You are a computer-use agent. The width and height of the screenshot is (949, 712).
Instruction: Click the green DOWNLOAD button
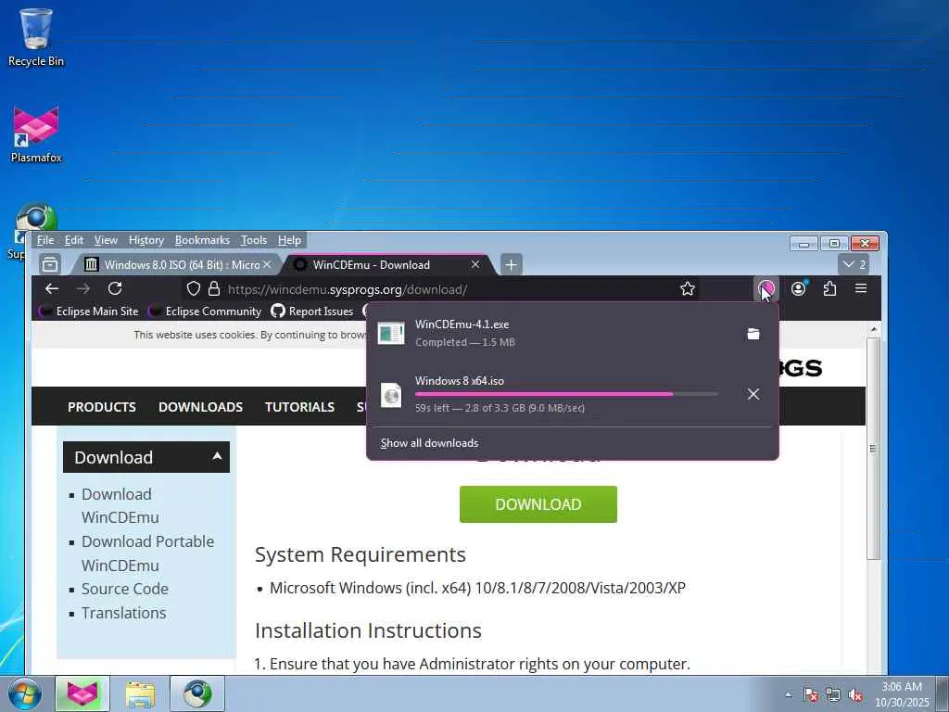538,504
